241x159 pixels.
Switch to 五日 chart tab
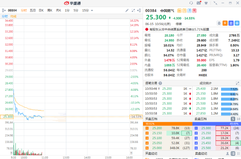coord(33,10)
